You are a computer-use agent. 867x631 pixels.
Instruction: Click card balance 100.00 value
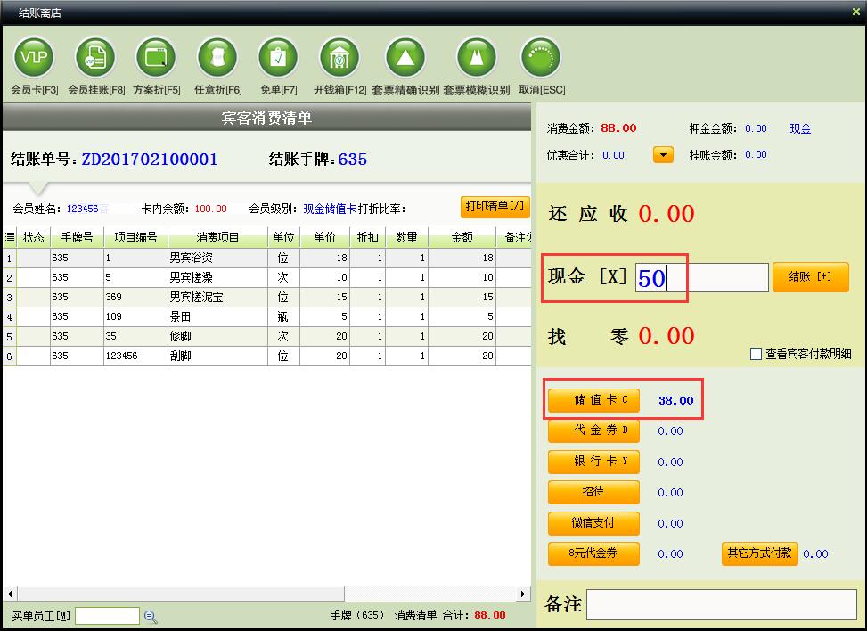[x=210, y=209]
